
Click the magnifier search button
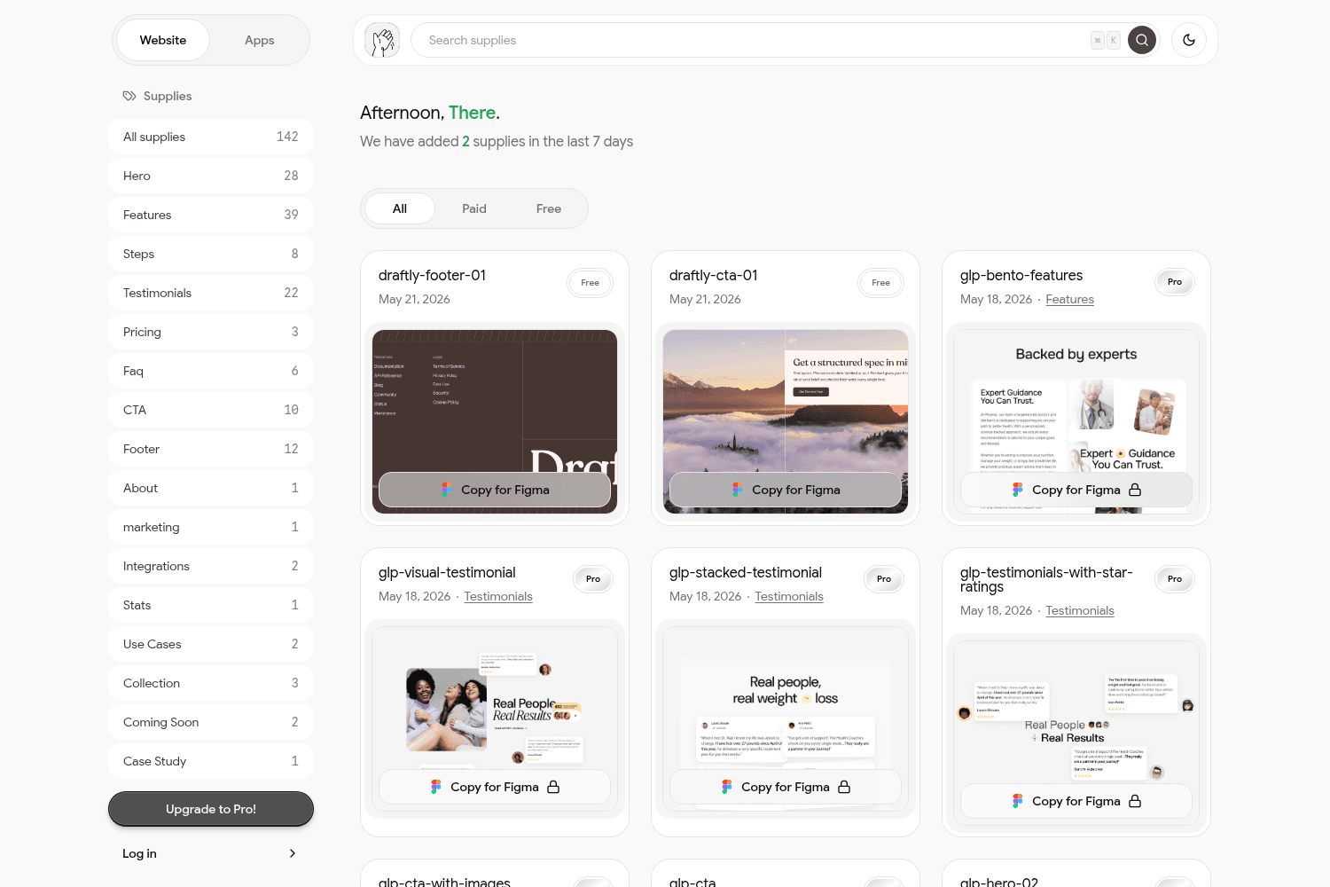pos(1142,40)
